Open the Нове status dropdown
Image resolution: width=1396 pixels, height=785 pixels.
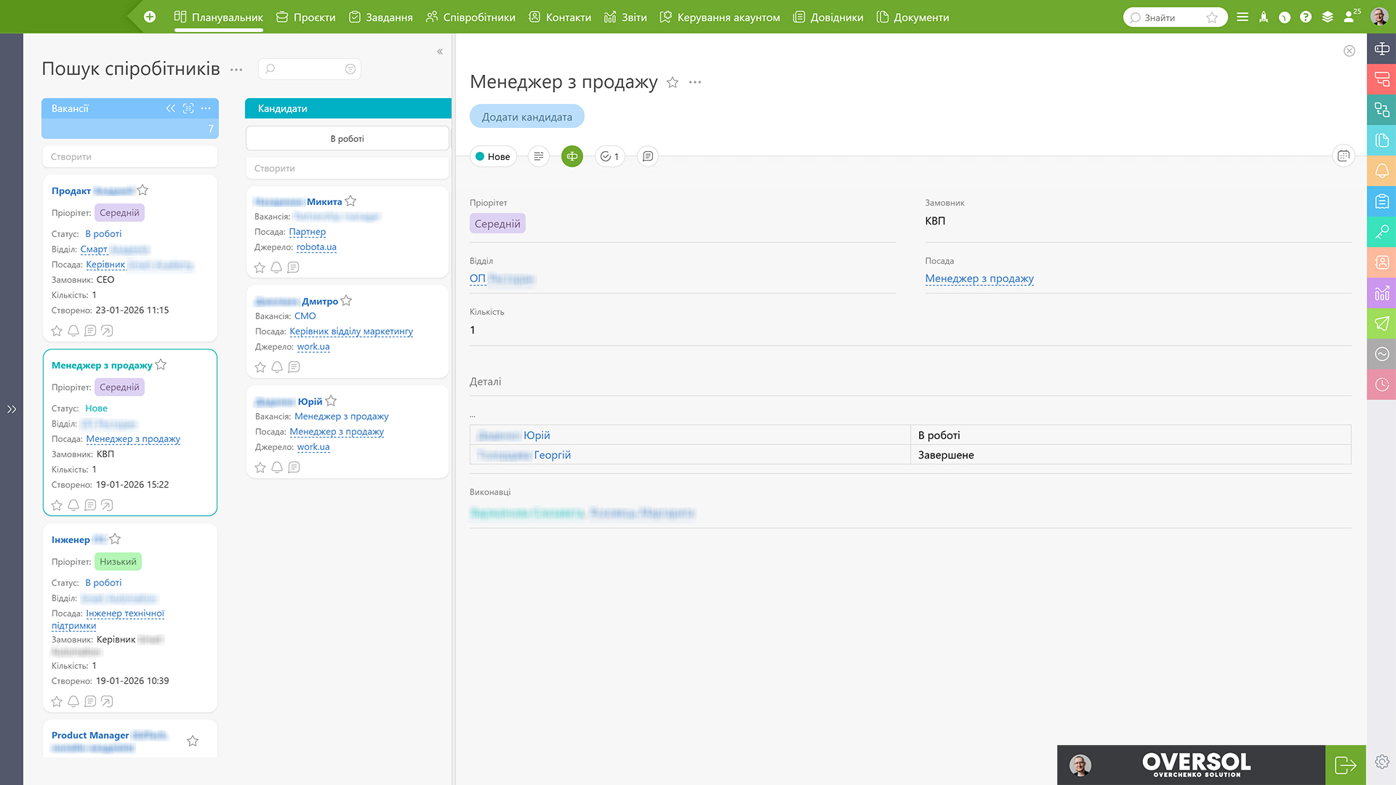(x=493, y=156)
